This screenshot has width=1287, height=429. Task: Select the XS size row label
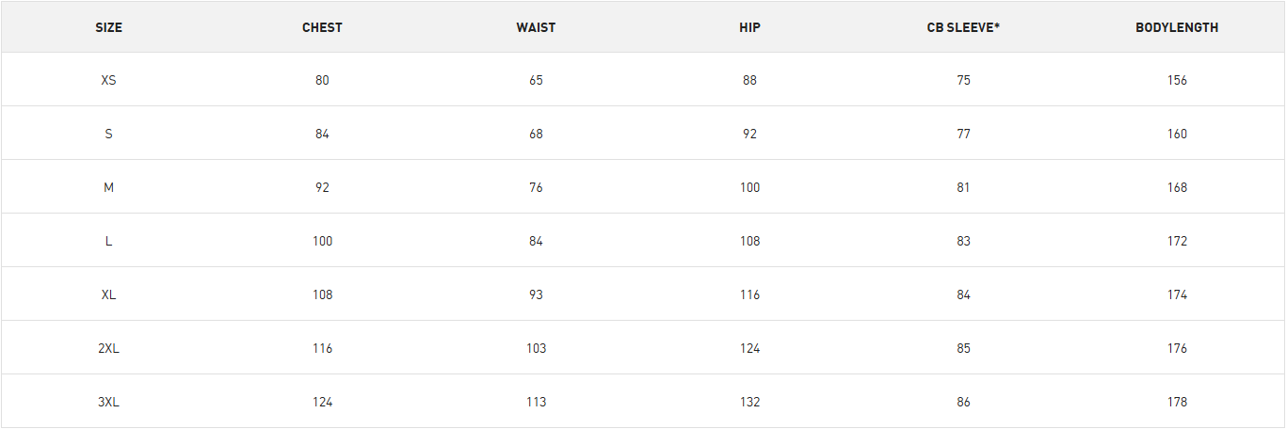[108, 80]
